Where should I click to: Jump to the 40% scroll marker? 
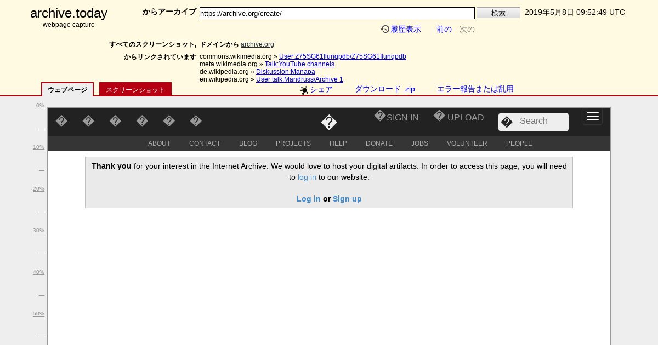(x=38, y=272)
